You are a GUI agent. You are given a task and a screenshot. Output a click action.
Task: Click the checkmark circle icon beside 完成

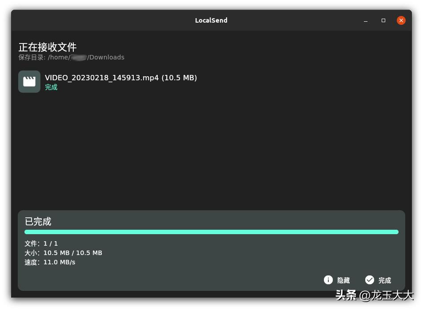[x=370, y=280]
